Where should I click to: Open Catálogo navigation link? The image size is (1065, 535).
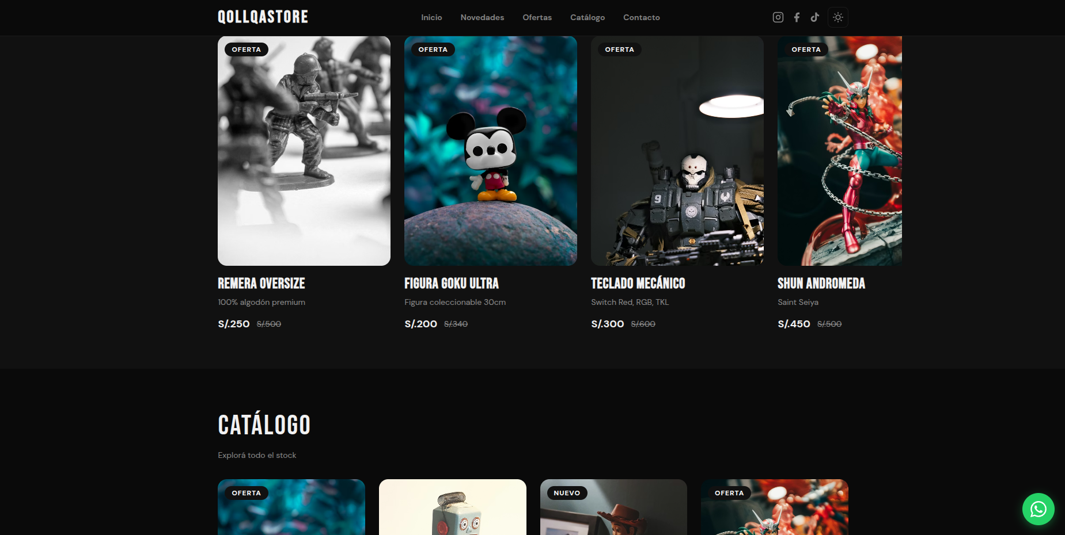coord(588,17)
